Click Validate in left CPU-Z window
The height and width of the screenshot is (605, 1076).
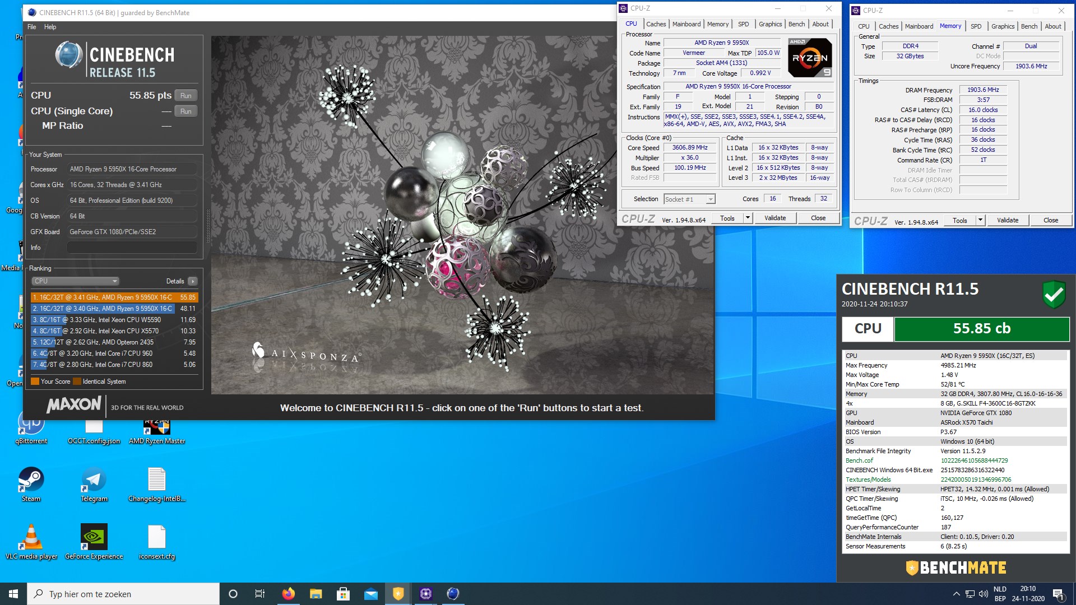coord(775,218)
